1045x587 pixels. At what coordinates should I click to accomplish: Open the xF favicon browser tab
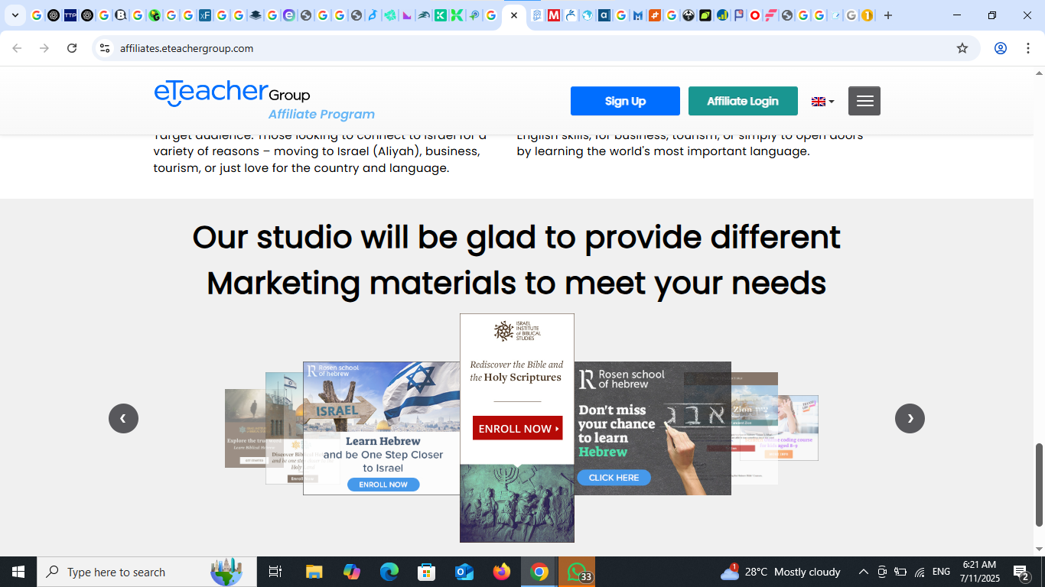tap(205, 15)
